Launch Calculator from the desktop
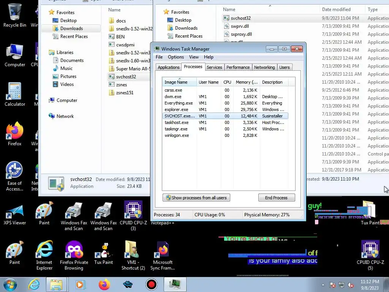 coord(15,94)
